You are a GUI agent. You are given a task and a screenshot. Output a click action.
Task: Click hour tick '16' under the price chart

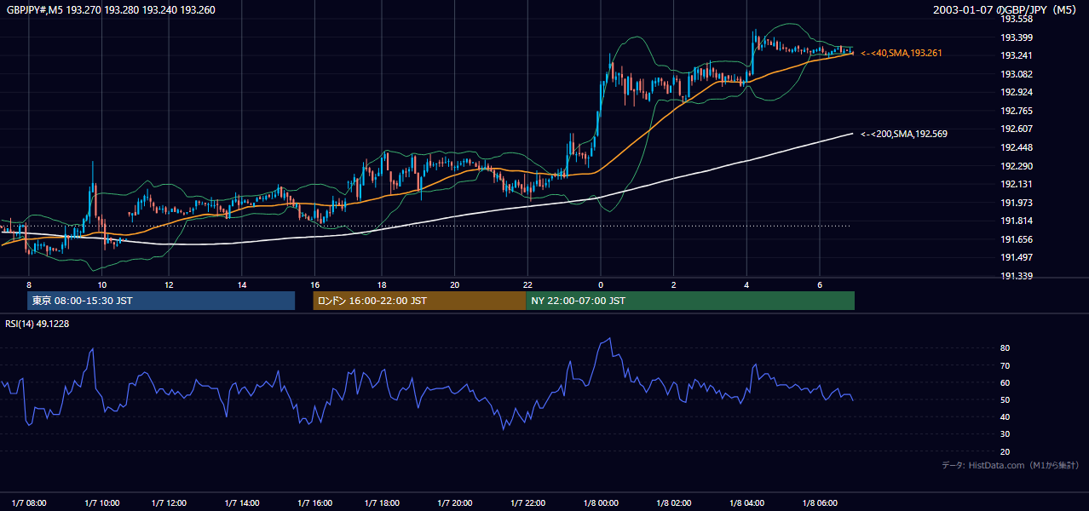click(x=314, y=285)
